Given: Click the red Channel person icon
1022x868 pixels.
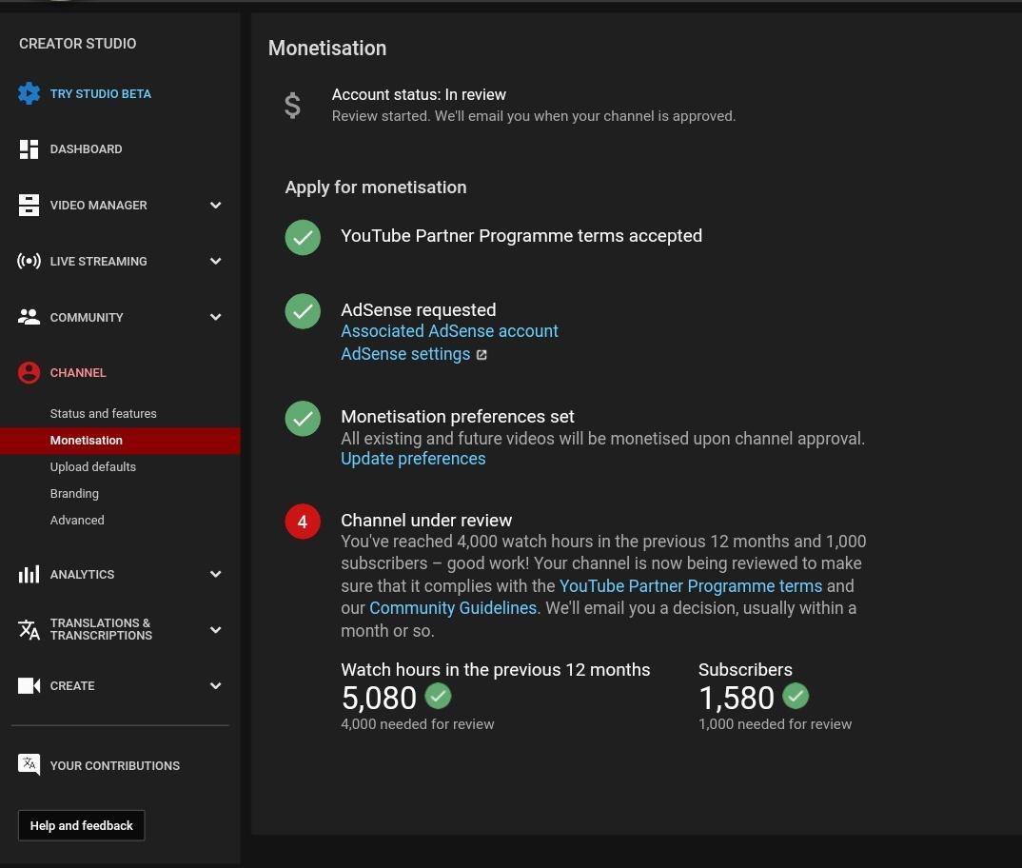Looking at the screenshot, I should [x=29, y=372].
